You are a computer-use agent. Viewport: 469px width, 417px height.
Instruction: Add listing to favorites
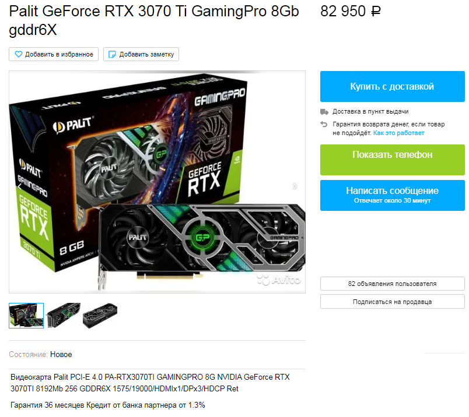54,54
